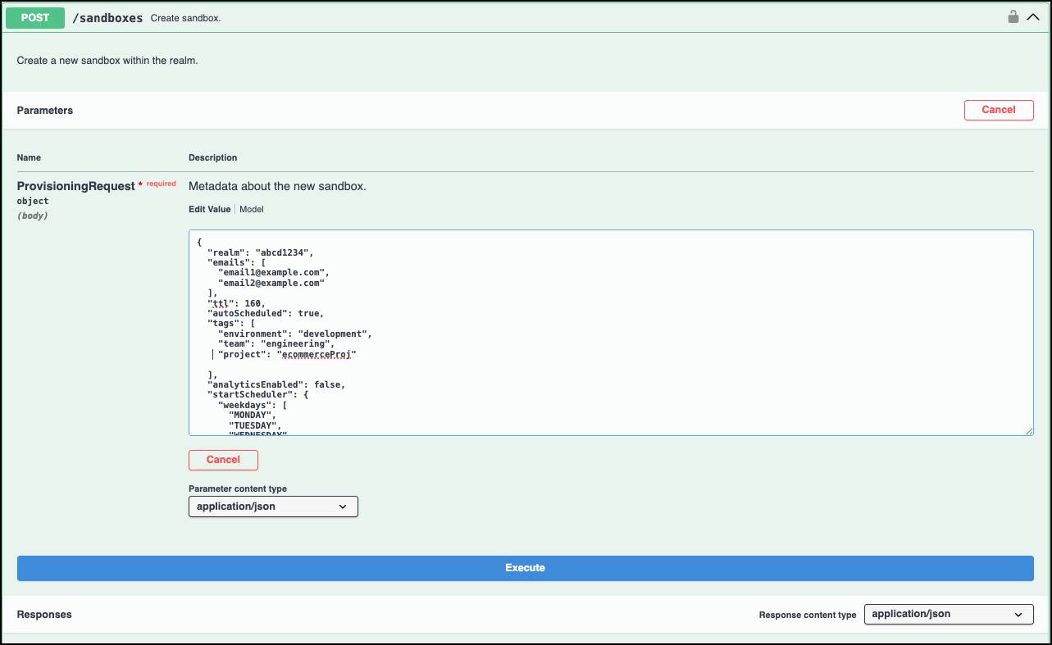The width and height of the screenshot is (1052, 645).
Task: Click the "Response content type" label
Action: tap(808, 615)
